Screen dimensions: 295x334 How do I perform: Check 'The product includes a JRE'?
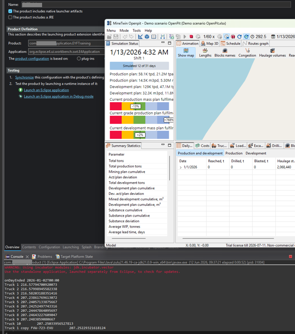click(x=10, y=17)
